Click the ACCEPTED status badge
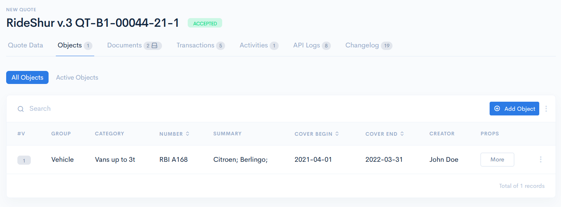The height and width of the screenshot is (207, 561). tap(205, 24)
